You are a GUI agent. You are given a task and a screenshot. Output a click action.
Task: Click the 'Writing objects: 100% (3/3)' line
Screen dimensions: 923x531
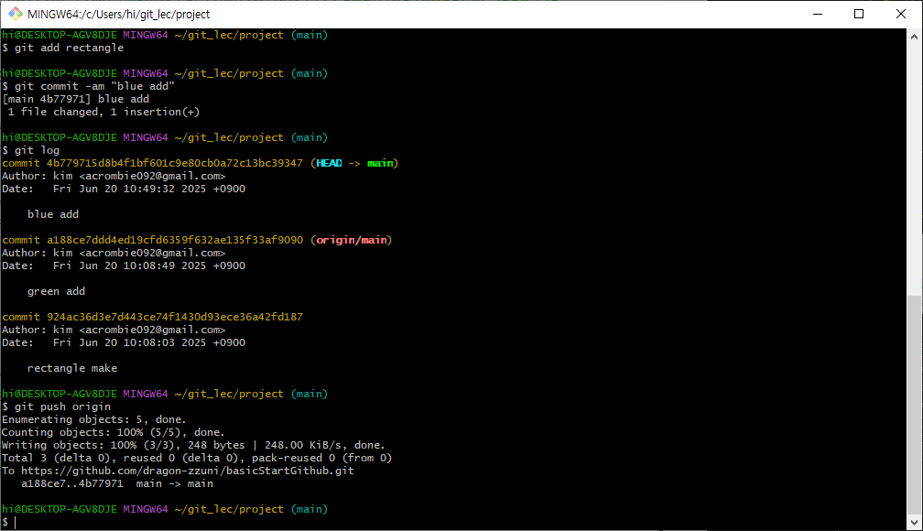tap(193, 445)
